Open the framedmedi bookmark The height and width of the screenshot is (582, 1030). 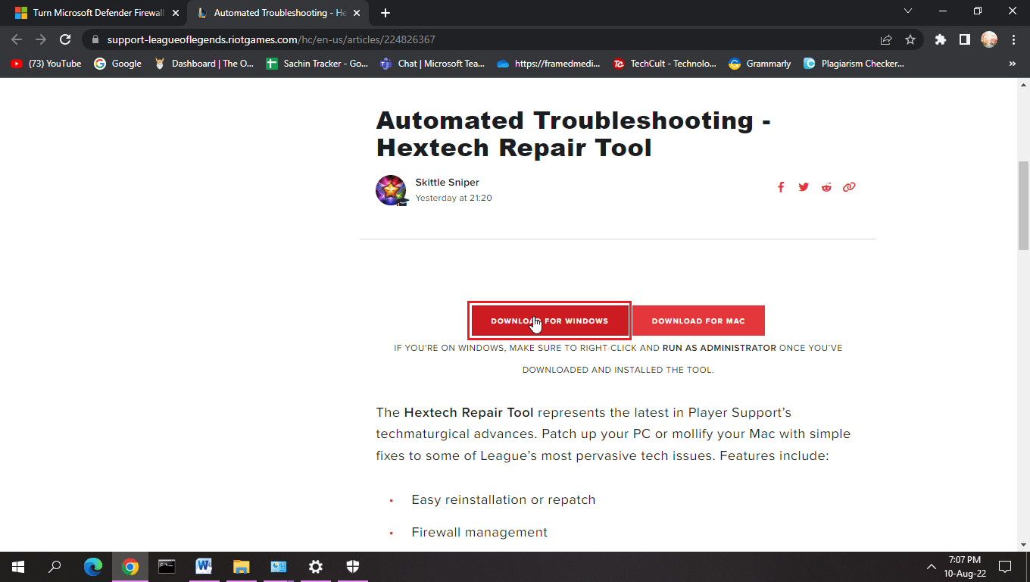pos(548,64)
